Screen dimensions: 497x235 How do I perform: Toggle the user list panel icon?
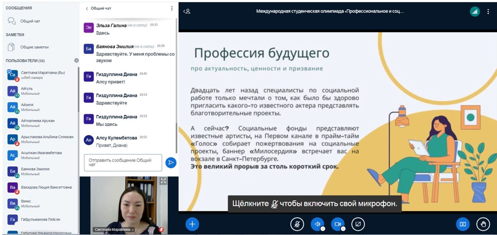pyautogui.click(x=187, y=11)
